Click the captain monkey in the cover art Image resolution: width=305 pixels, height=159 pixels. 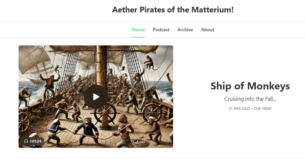tap(87, 131)
